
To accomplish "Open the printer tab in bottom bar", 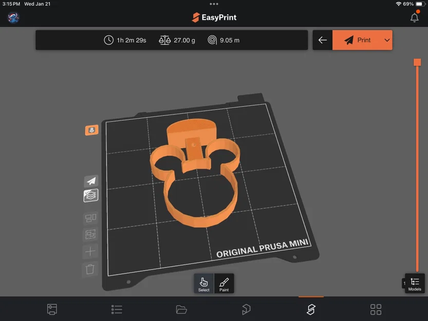I will point(52,309).
